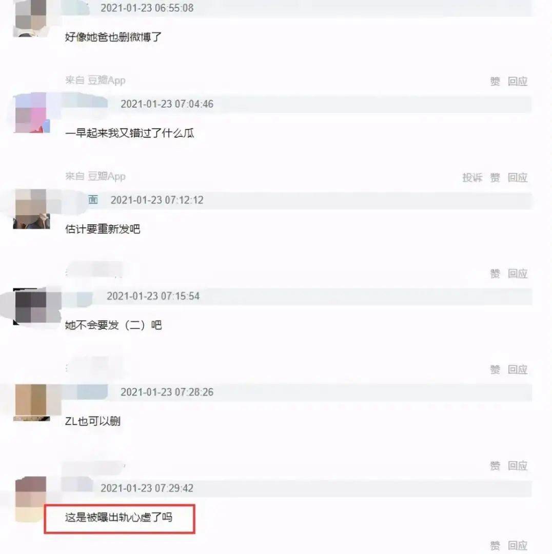The width and height of the screenshot is (552, 554).
Task: Click 回应 under ZL也可以删 comment
Action: (x=517, y=466)
